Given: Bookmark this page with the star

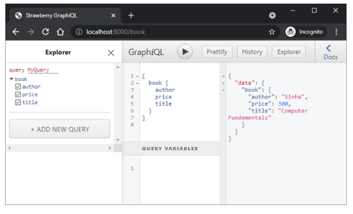Looking at the screenshot, I should 272,32.
